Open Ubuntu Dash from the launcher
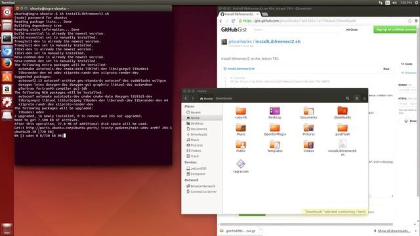420x236 pixels. click(x=7, y=12)
